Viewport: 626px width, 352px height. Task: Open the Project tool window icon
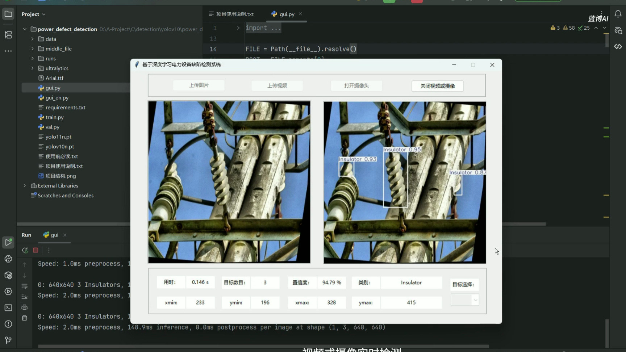click(8, 14)
